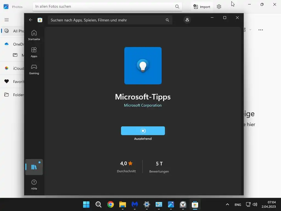Click the Photos app logo icon
281x211 pixels.
point(6,7)
